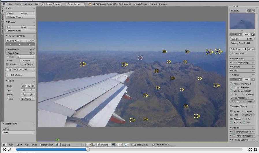Remove color preset minus icon

(253, 49)
